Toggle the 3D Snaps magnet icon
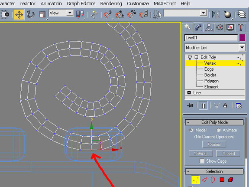This screenshot has height=187, width=249. click(x=108, y=14)
